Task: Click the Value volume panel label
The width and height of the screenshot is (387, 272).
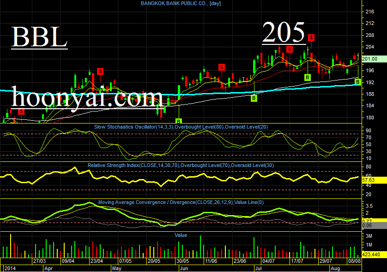Action: (x=181, y=235)
